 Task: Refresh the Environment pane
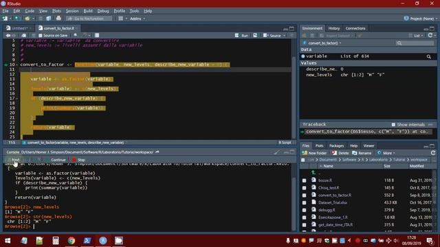pyautogui.click(x=430, y=36)
